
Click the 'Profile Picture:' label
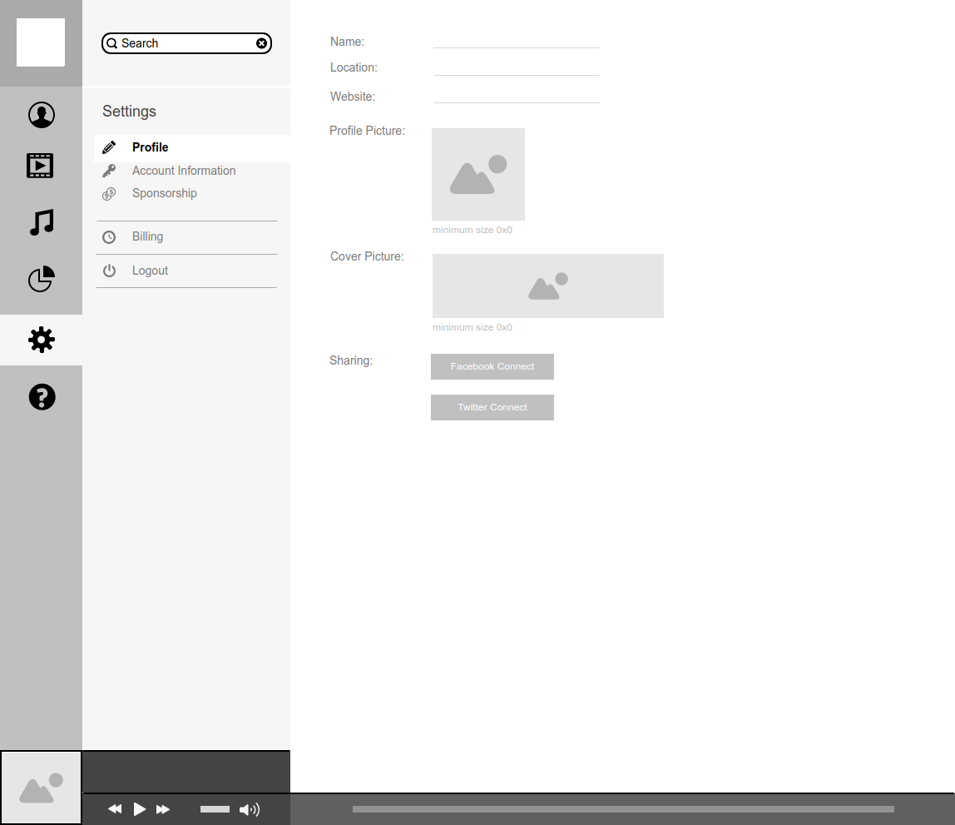pos(367,131)
